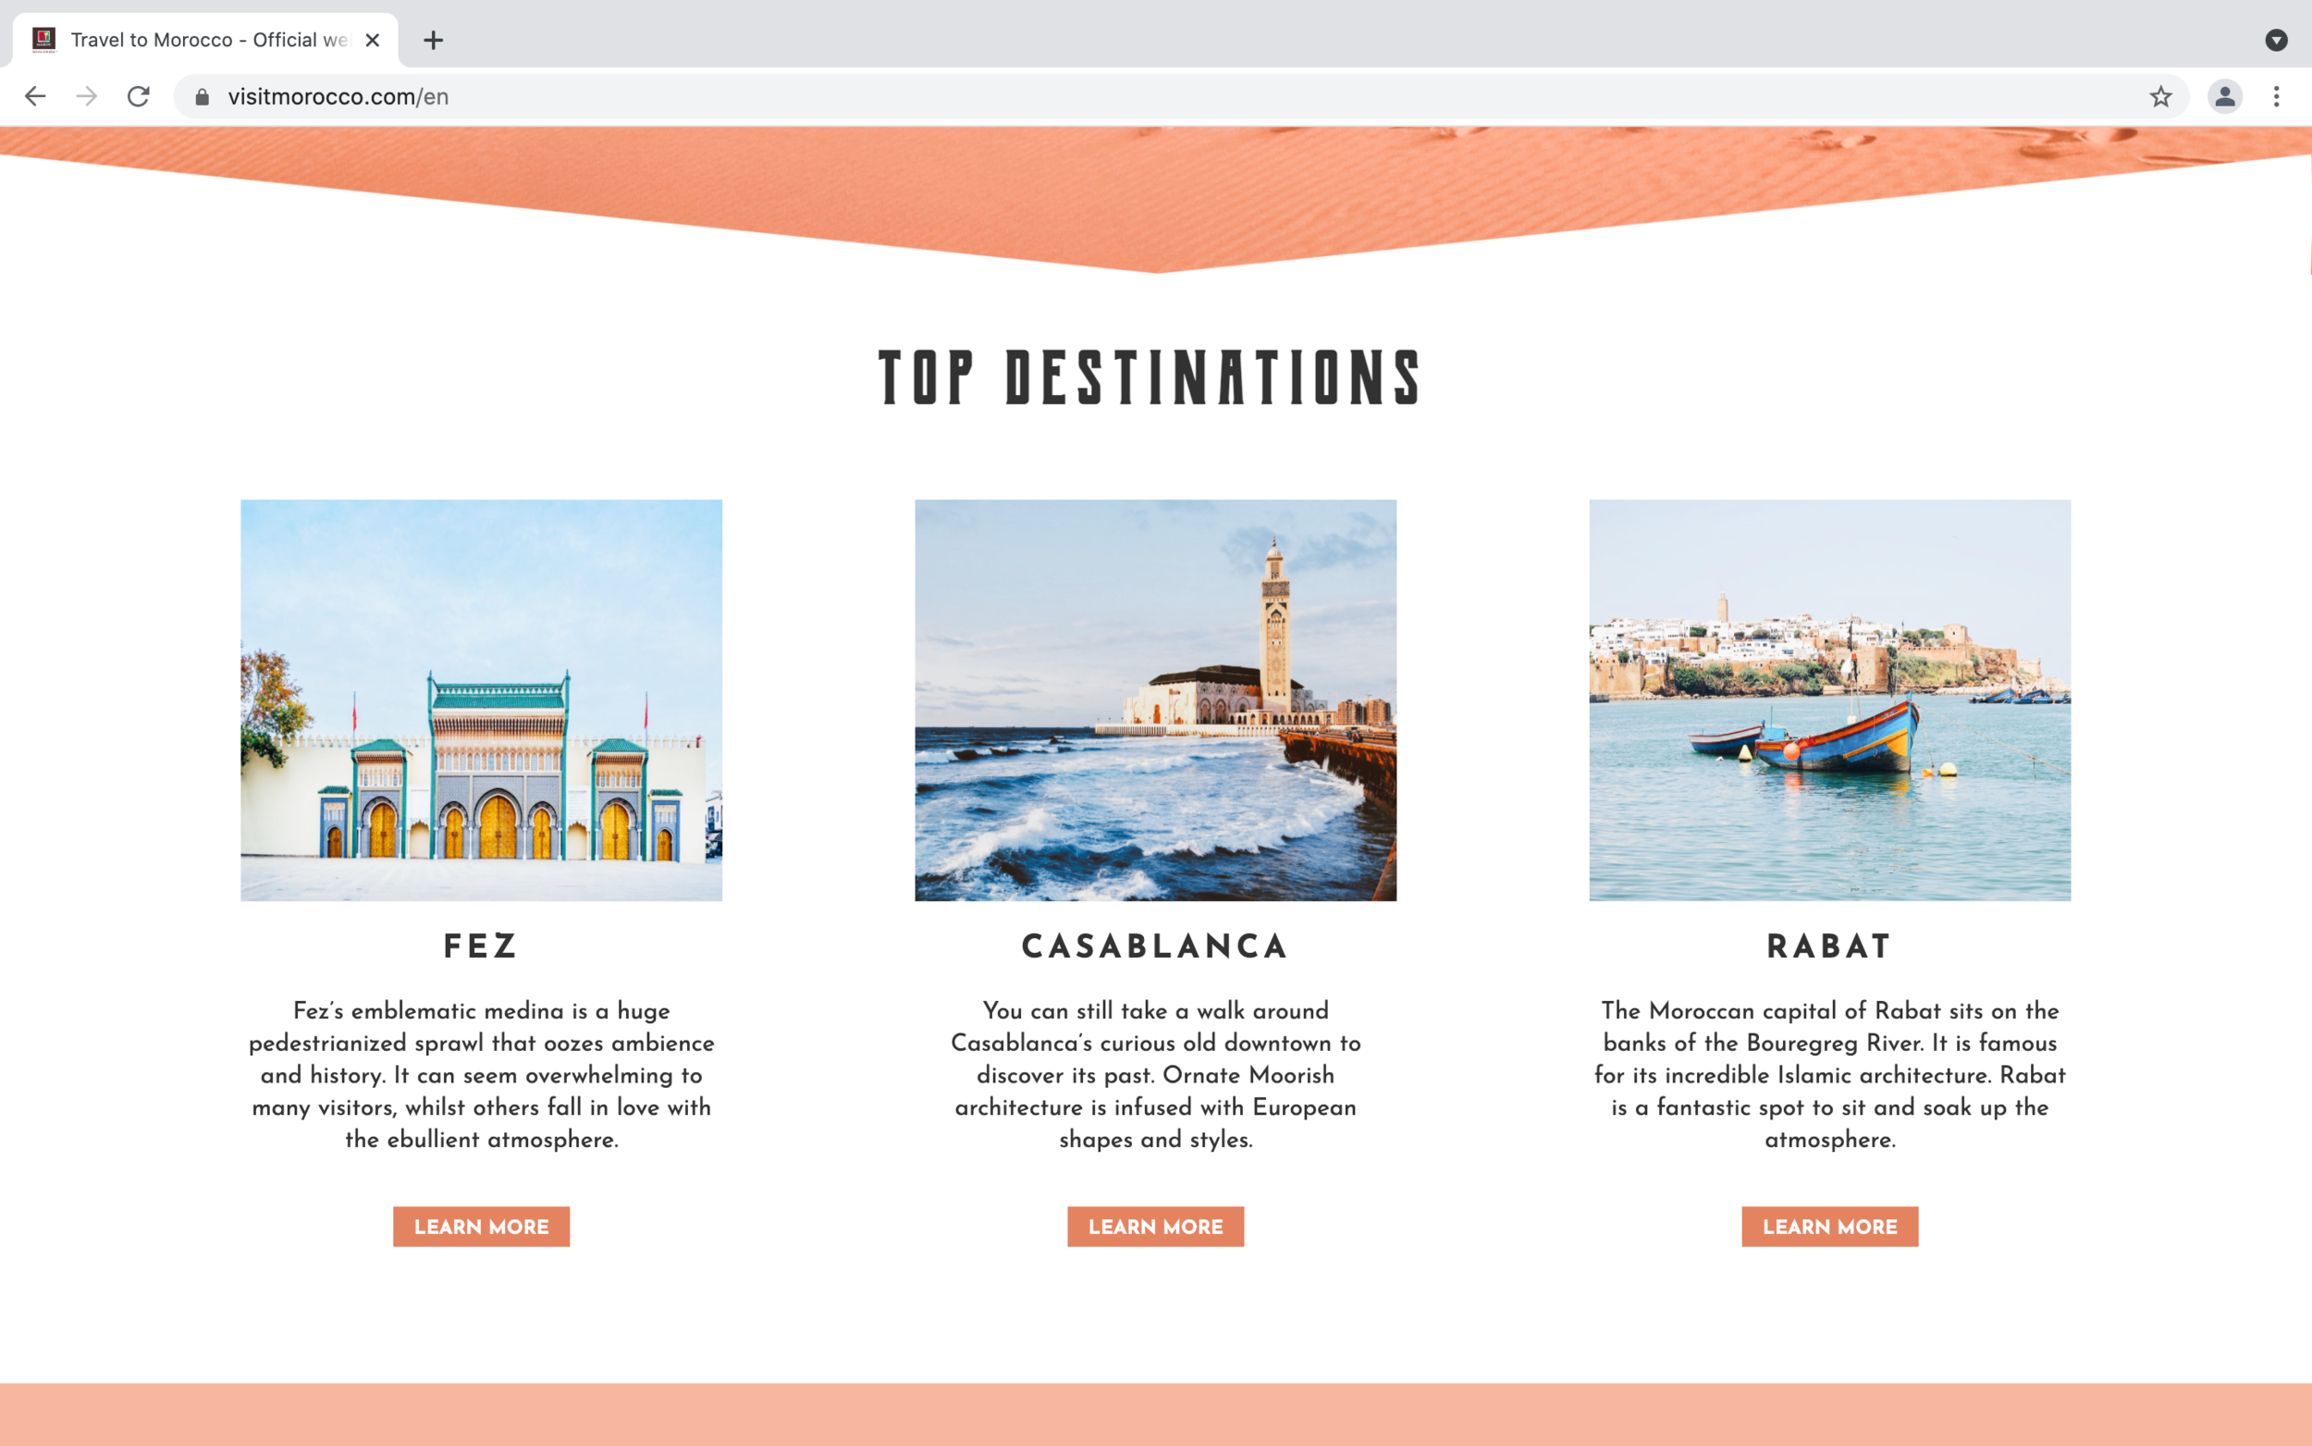
Task: Open the Casablanca mosque photo
Action: 1154,699
